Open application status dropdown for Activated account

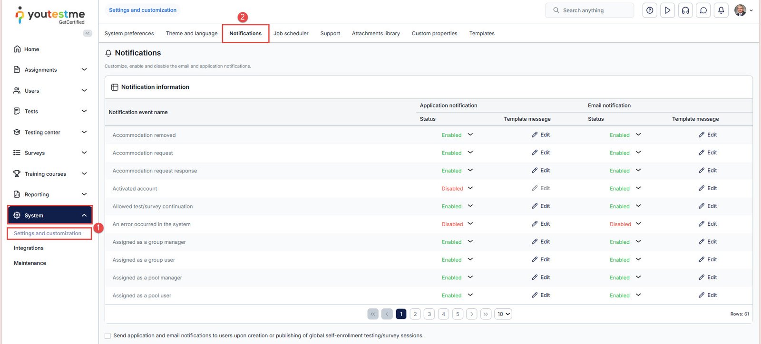[470, 188]
